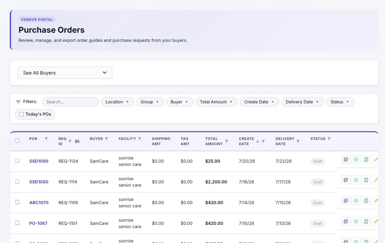
Task: Click the list icon beside REQ ID
Action: [77, 141]
